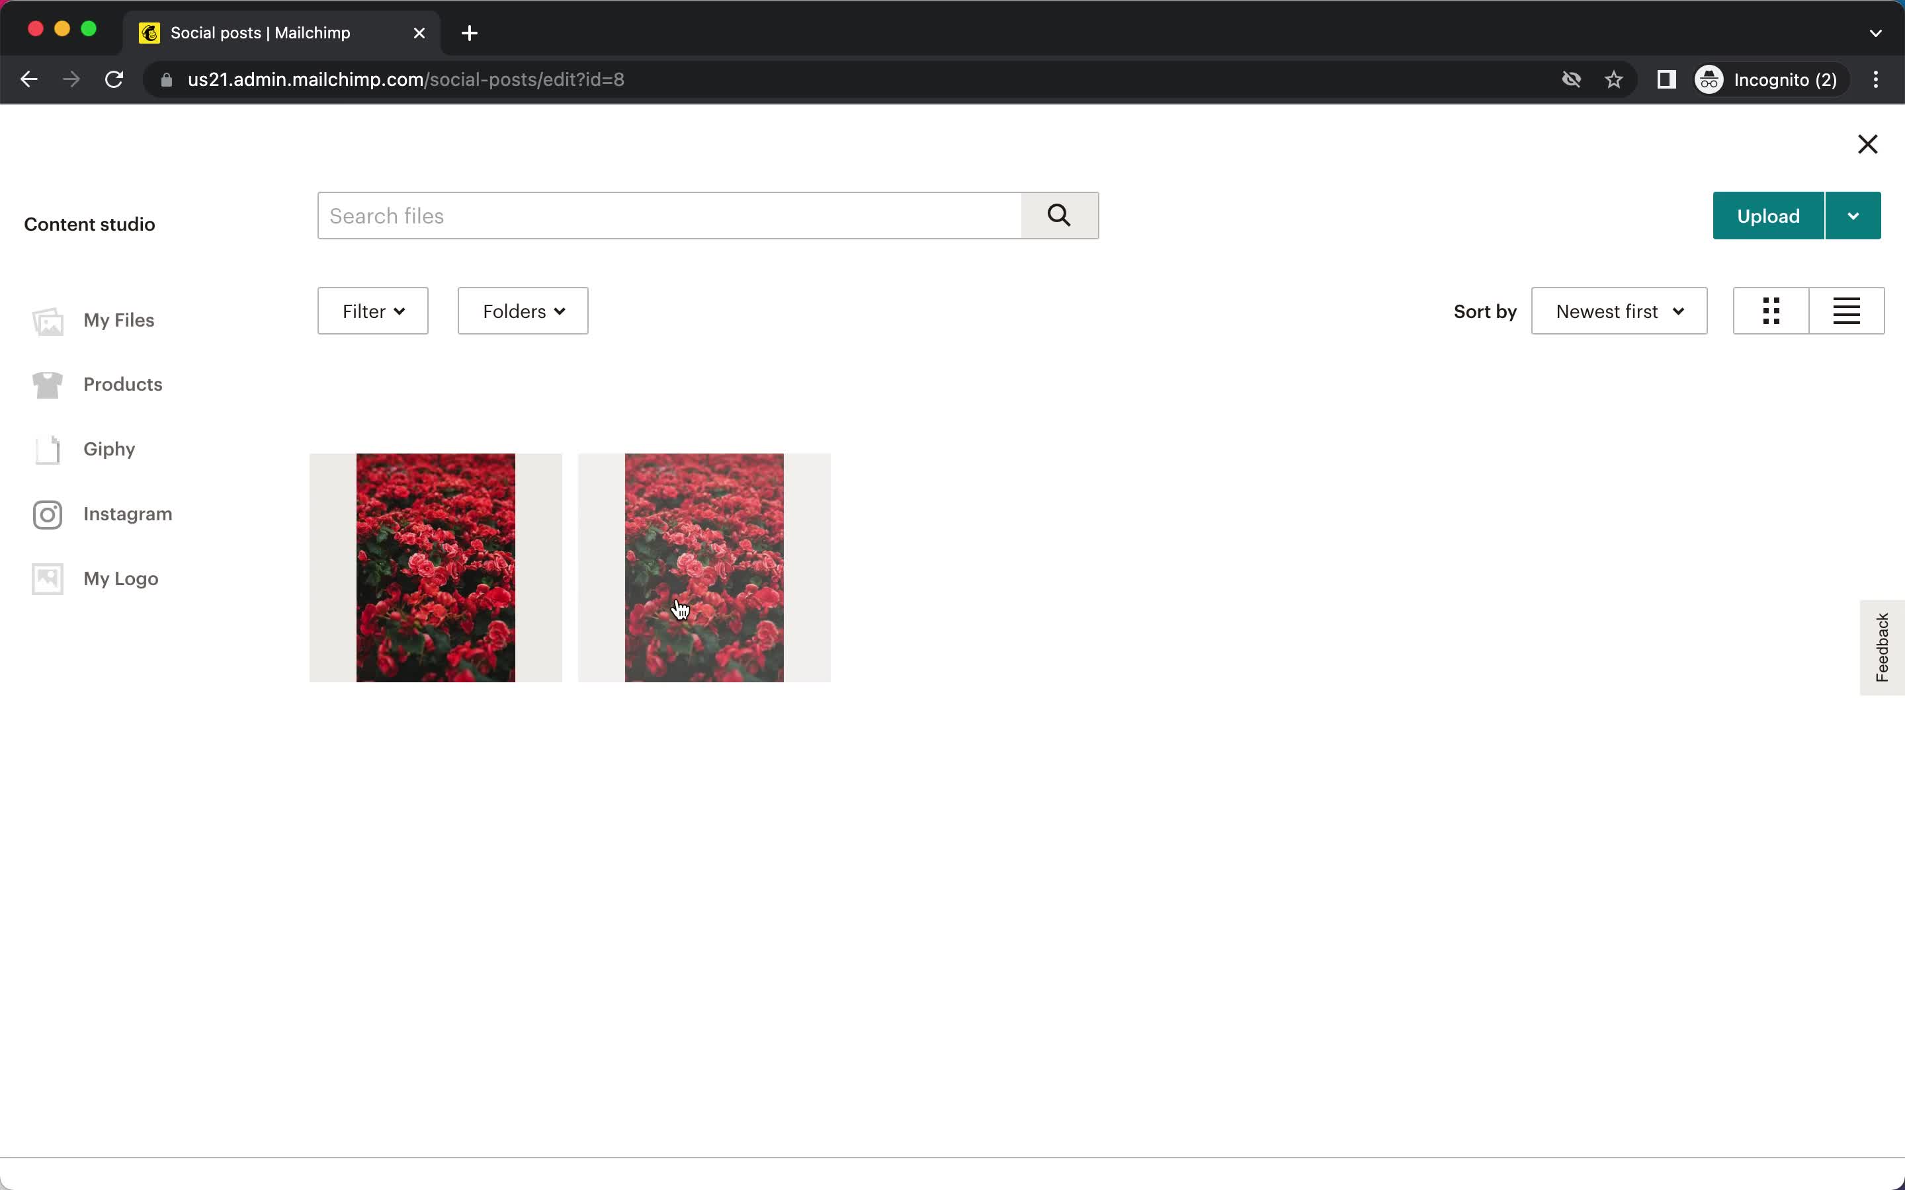Screen dimensions: 1905x1190
Task: Click the Upload button
Action: pyautogui.click(x=1768, y=216)
